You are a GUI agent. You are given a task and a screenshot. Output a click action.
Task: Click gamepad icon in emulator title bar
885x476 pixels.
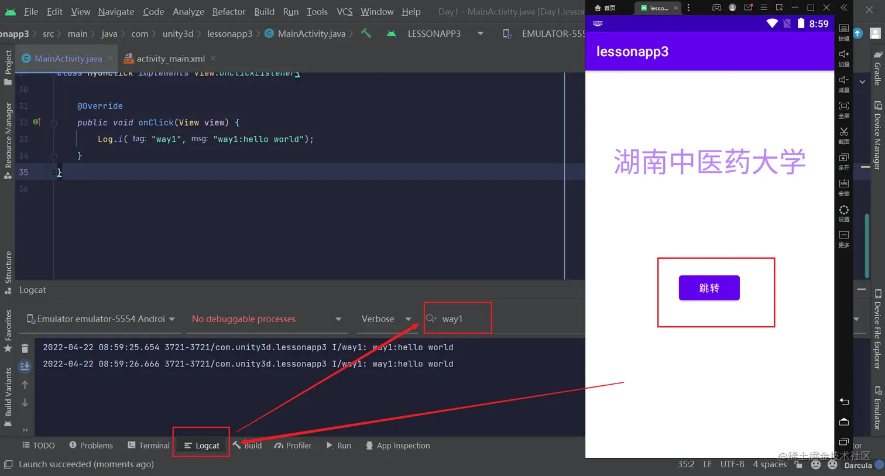(716, 8)
